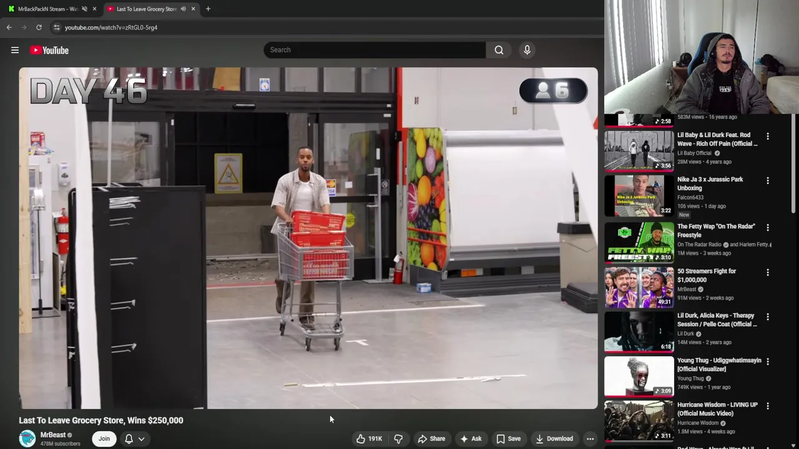799x449 pixels.
Task: Click 'On The Radar Radio' channel name
Action: pyautogui.click(x=699, y=244)
